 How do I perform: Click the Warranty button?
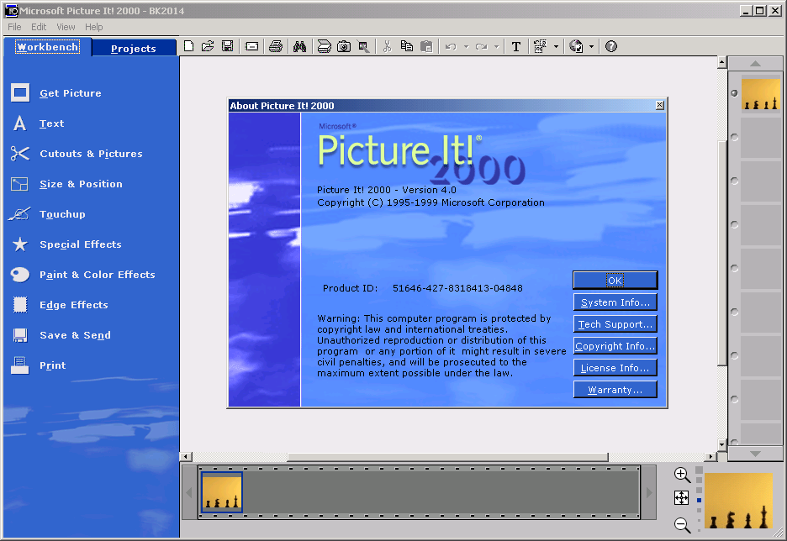point(615,390)
